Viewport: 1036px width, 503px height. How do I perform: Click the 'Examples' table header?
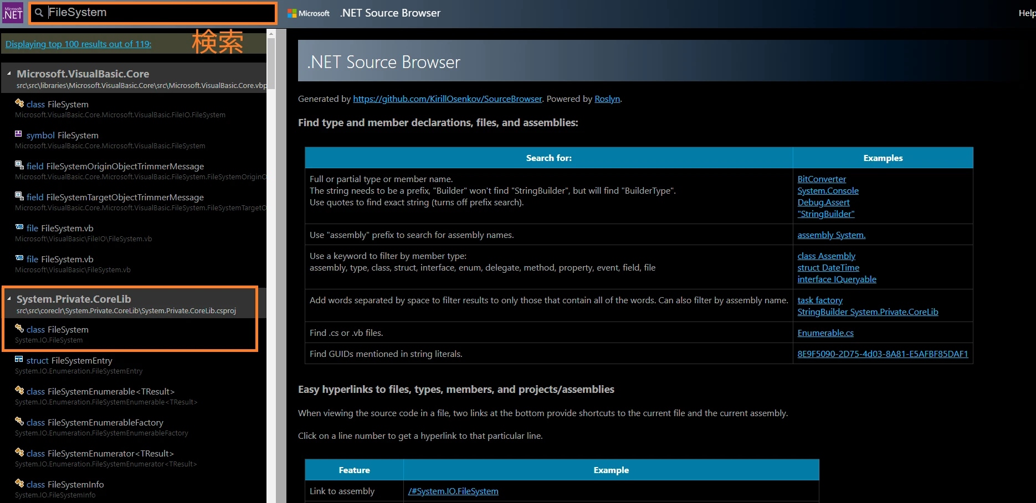(883, 158)
